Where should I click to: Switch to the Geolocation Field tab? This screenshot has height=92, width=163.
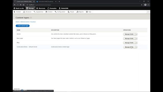[x=46, y=2]
